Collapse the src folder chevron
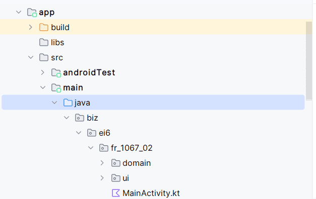316x199 pixels. click(x=31, y=57)
